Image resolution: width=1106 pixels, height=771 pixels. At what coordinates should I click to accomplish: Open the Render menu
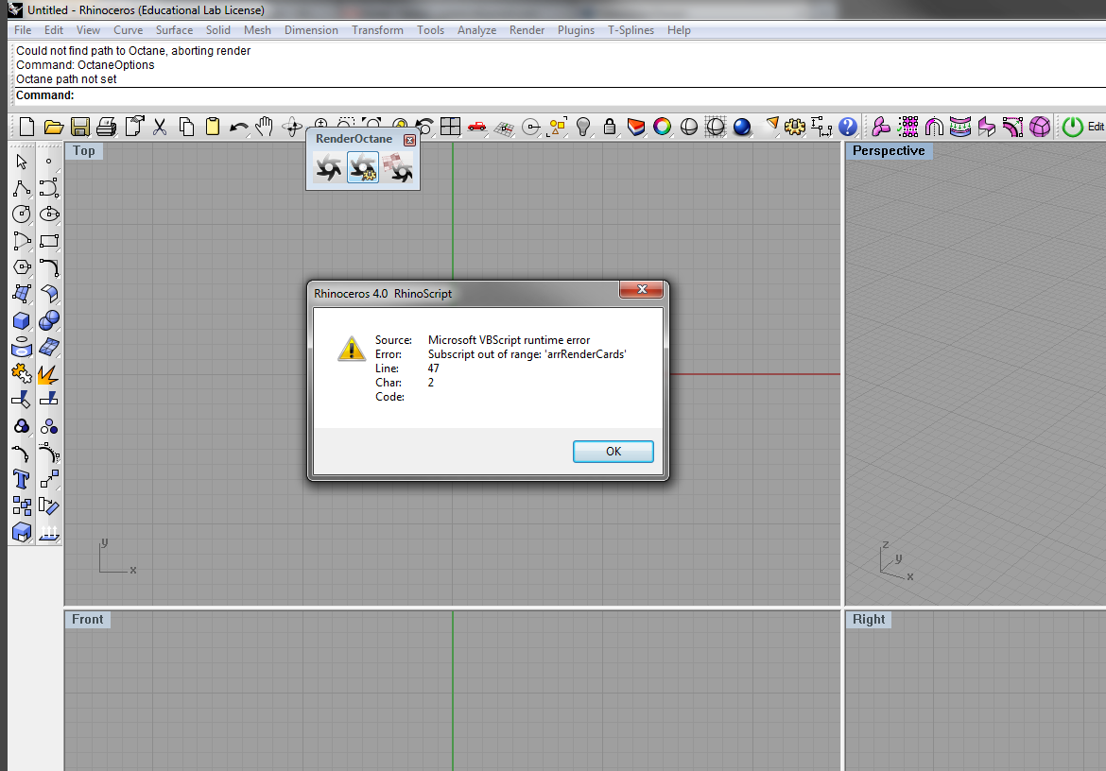coord(527,30)
